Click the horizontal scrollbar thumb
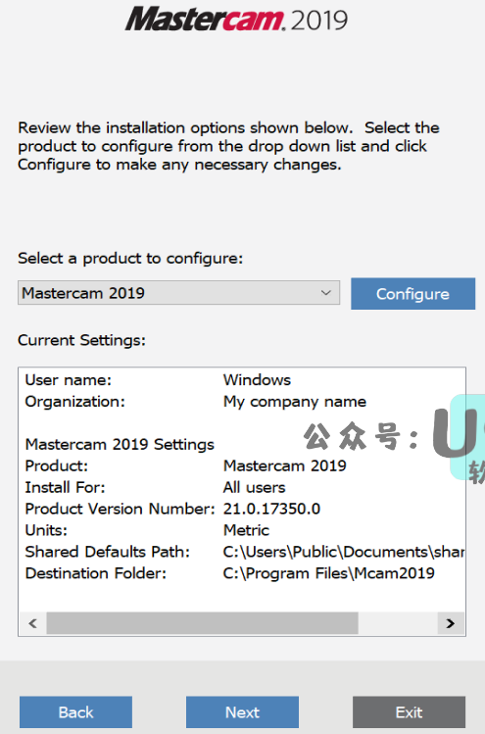The width and height of the screenshot is (485, 734). tap(202, 623)
